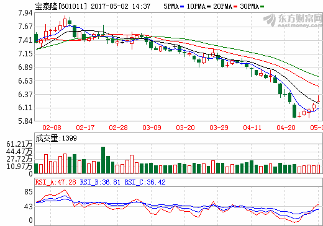This screenshot has height=226, width=323.
Task: Click the 44.47万 volume axis label
Action: pos(19,152)
